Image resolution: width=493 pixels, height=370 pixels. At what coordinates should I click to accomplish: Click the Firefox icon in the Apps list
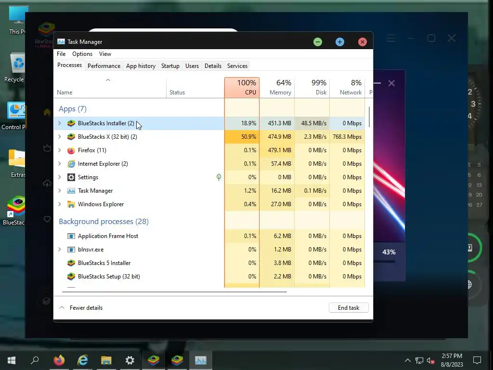[71, 150]
